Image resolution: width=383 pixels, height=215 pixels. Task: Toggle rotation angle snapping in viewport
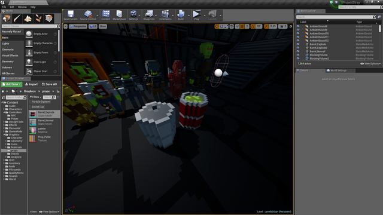coord(253,26)
